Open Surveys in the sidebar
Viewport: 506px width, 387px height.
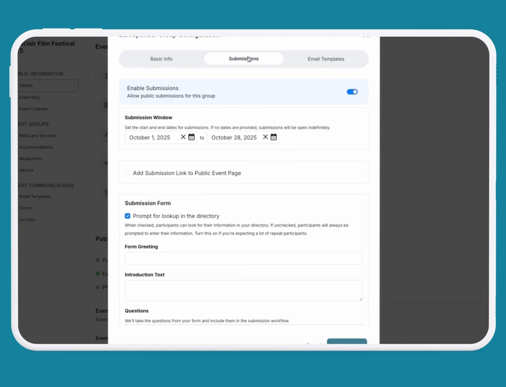pyautogui.click(x=27, y=219)
